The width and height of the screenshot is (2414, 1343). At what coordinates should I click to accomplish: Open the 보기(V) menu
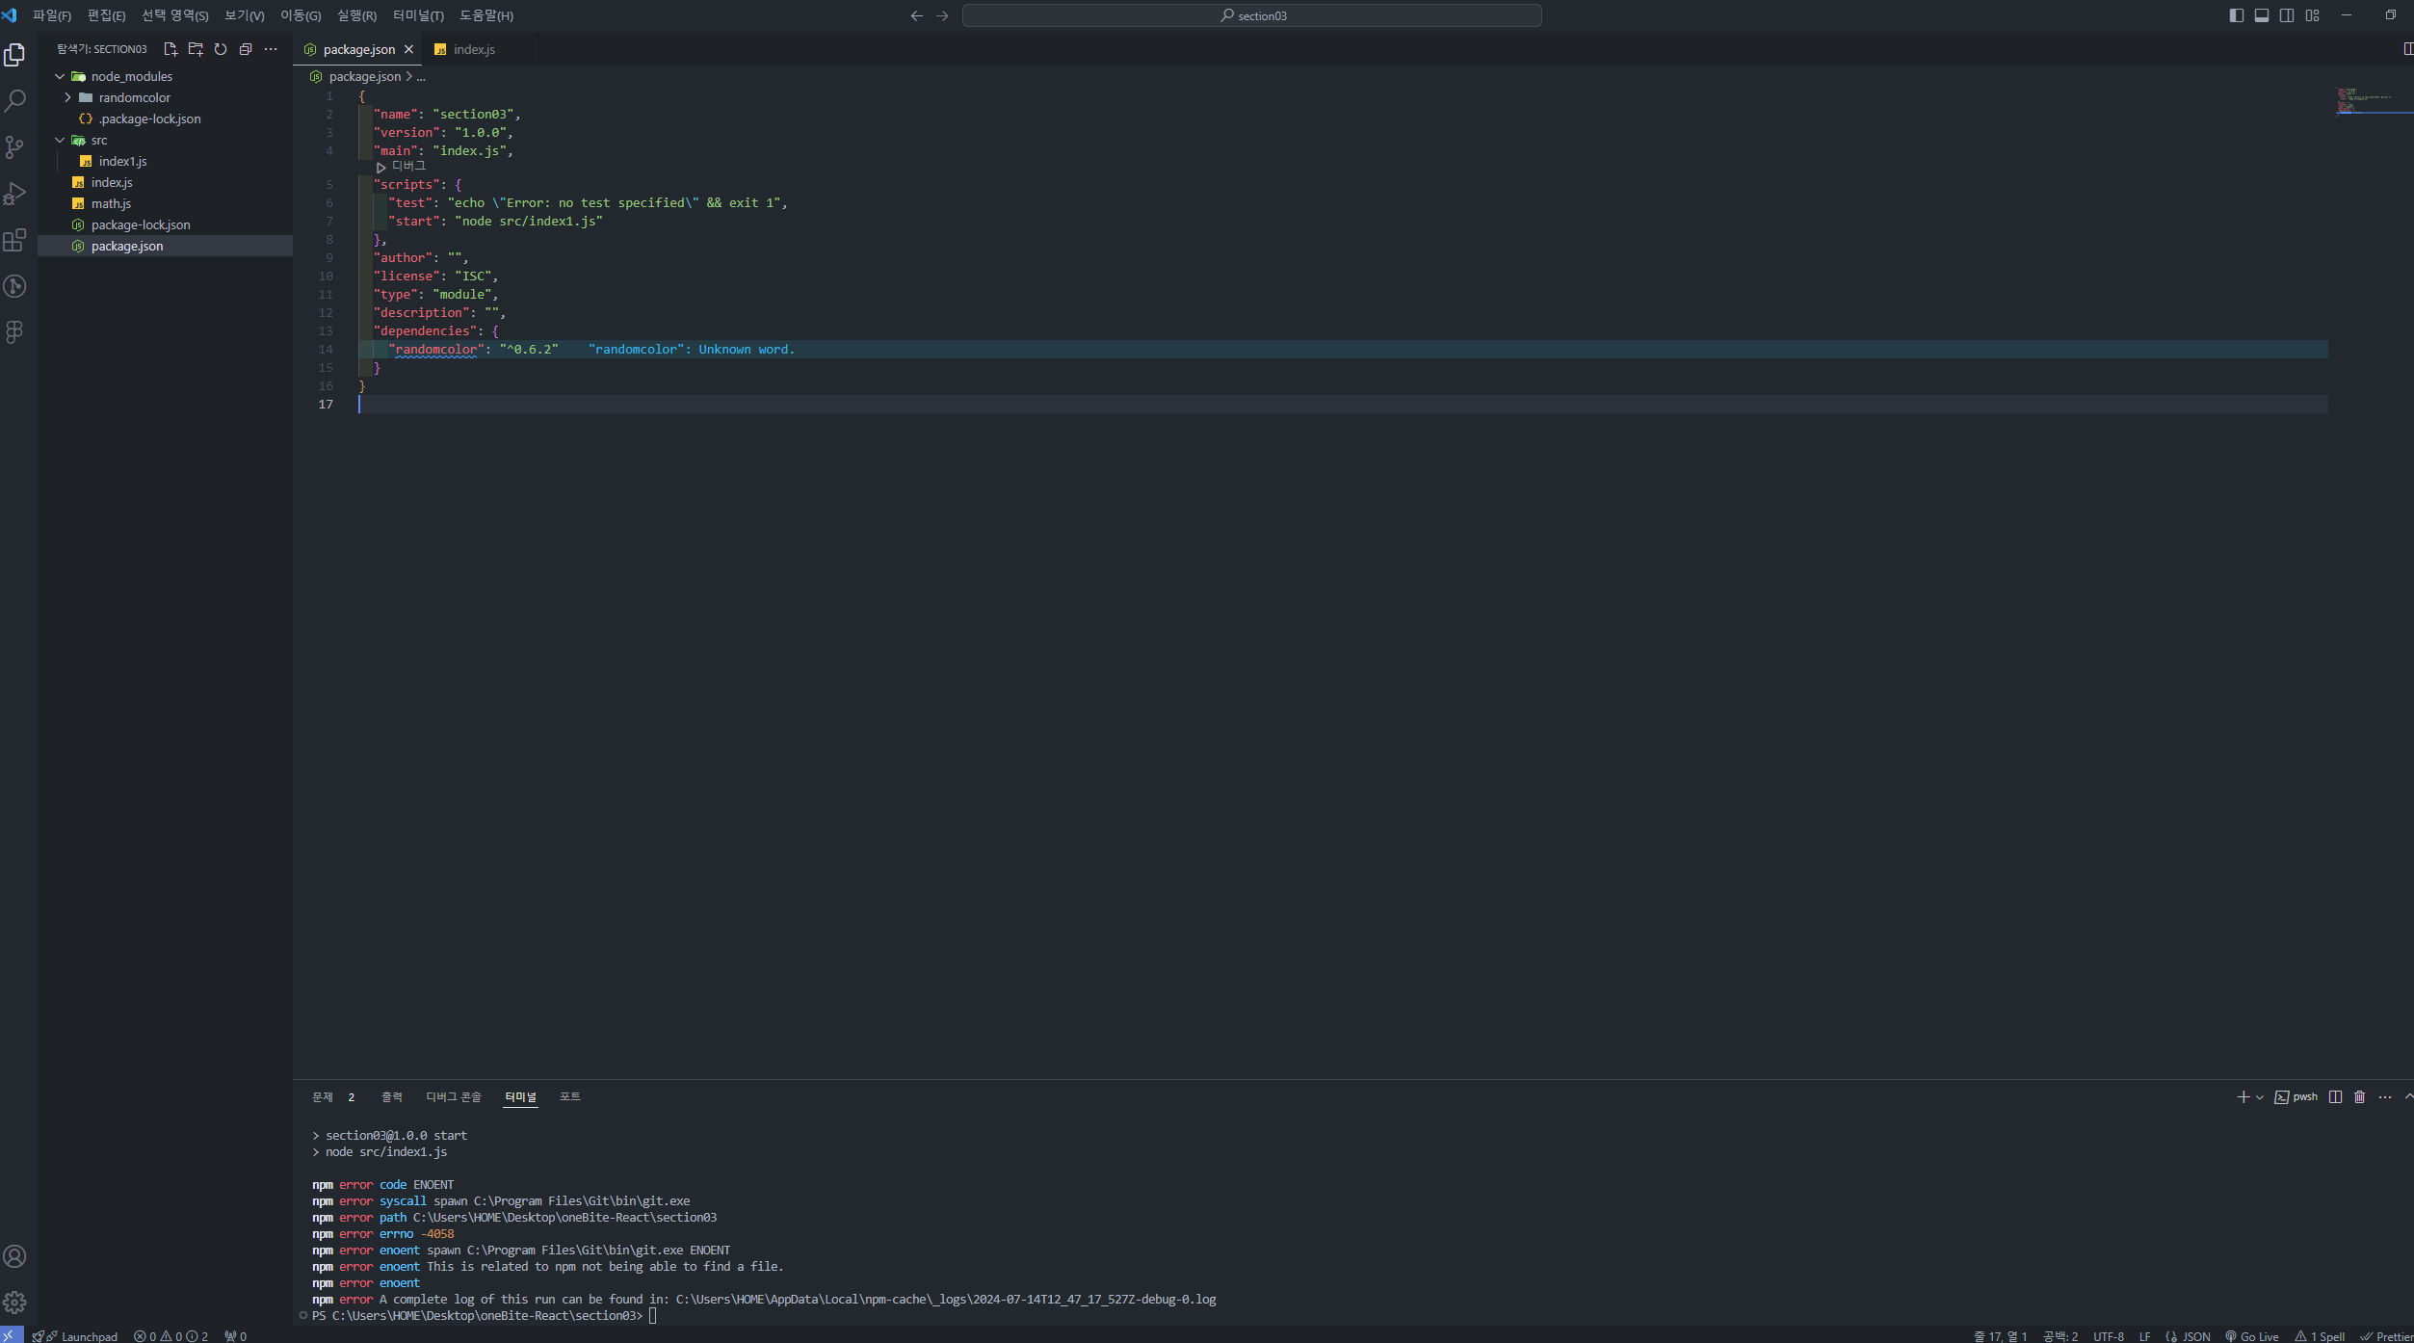(244, 15)
